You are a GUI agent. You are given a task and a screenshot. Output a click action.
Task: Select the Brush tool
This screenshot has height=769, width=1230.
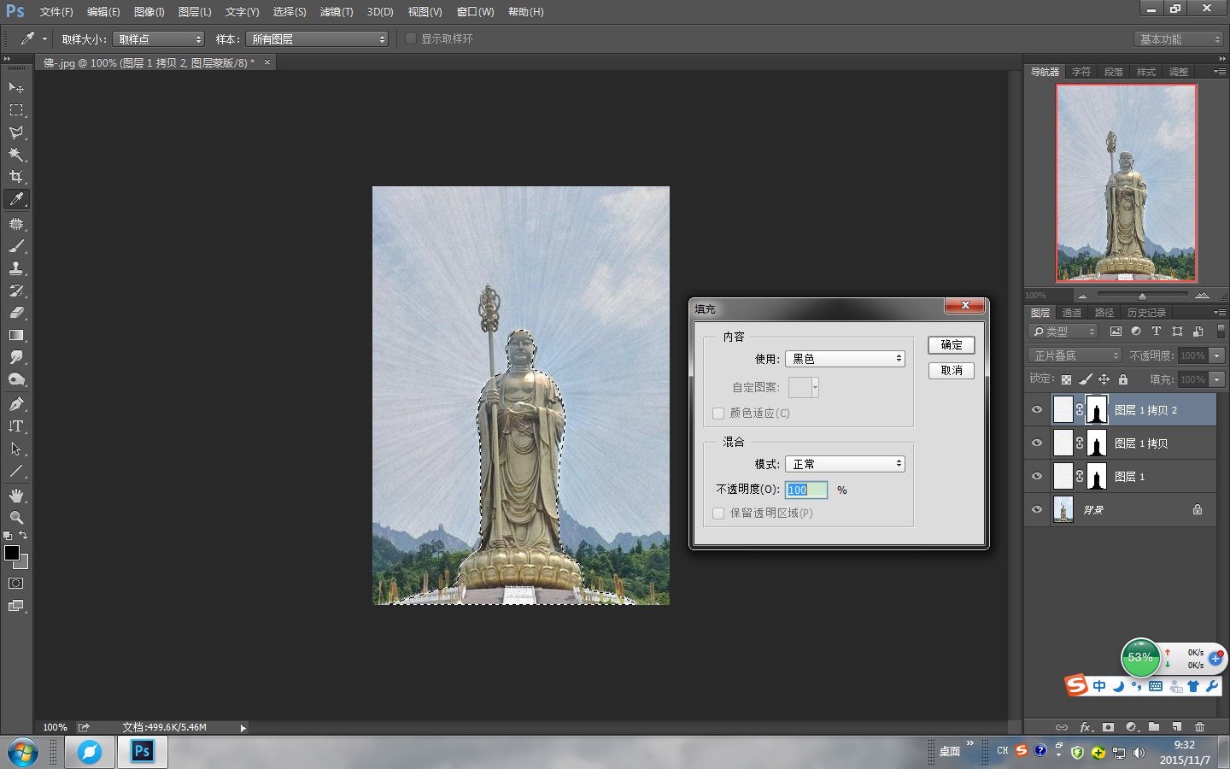click(x=16, y=246)
